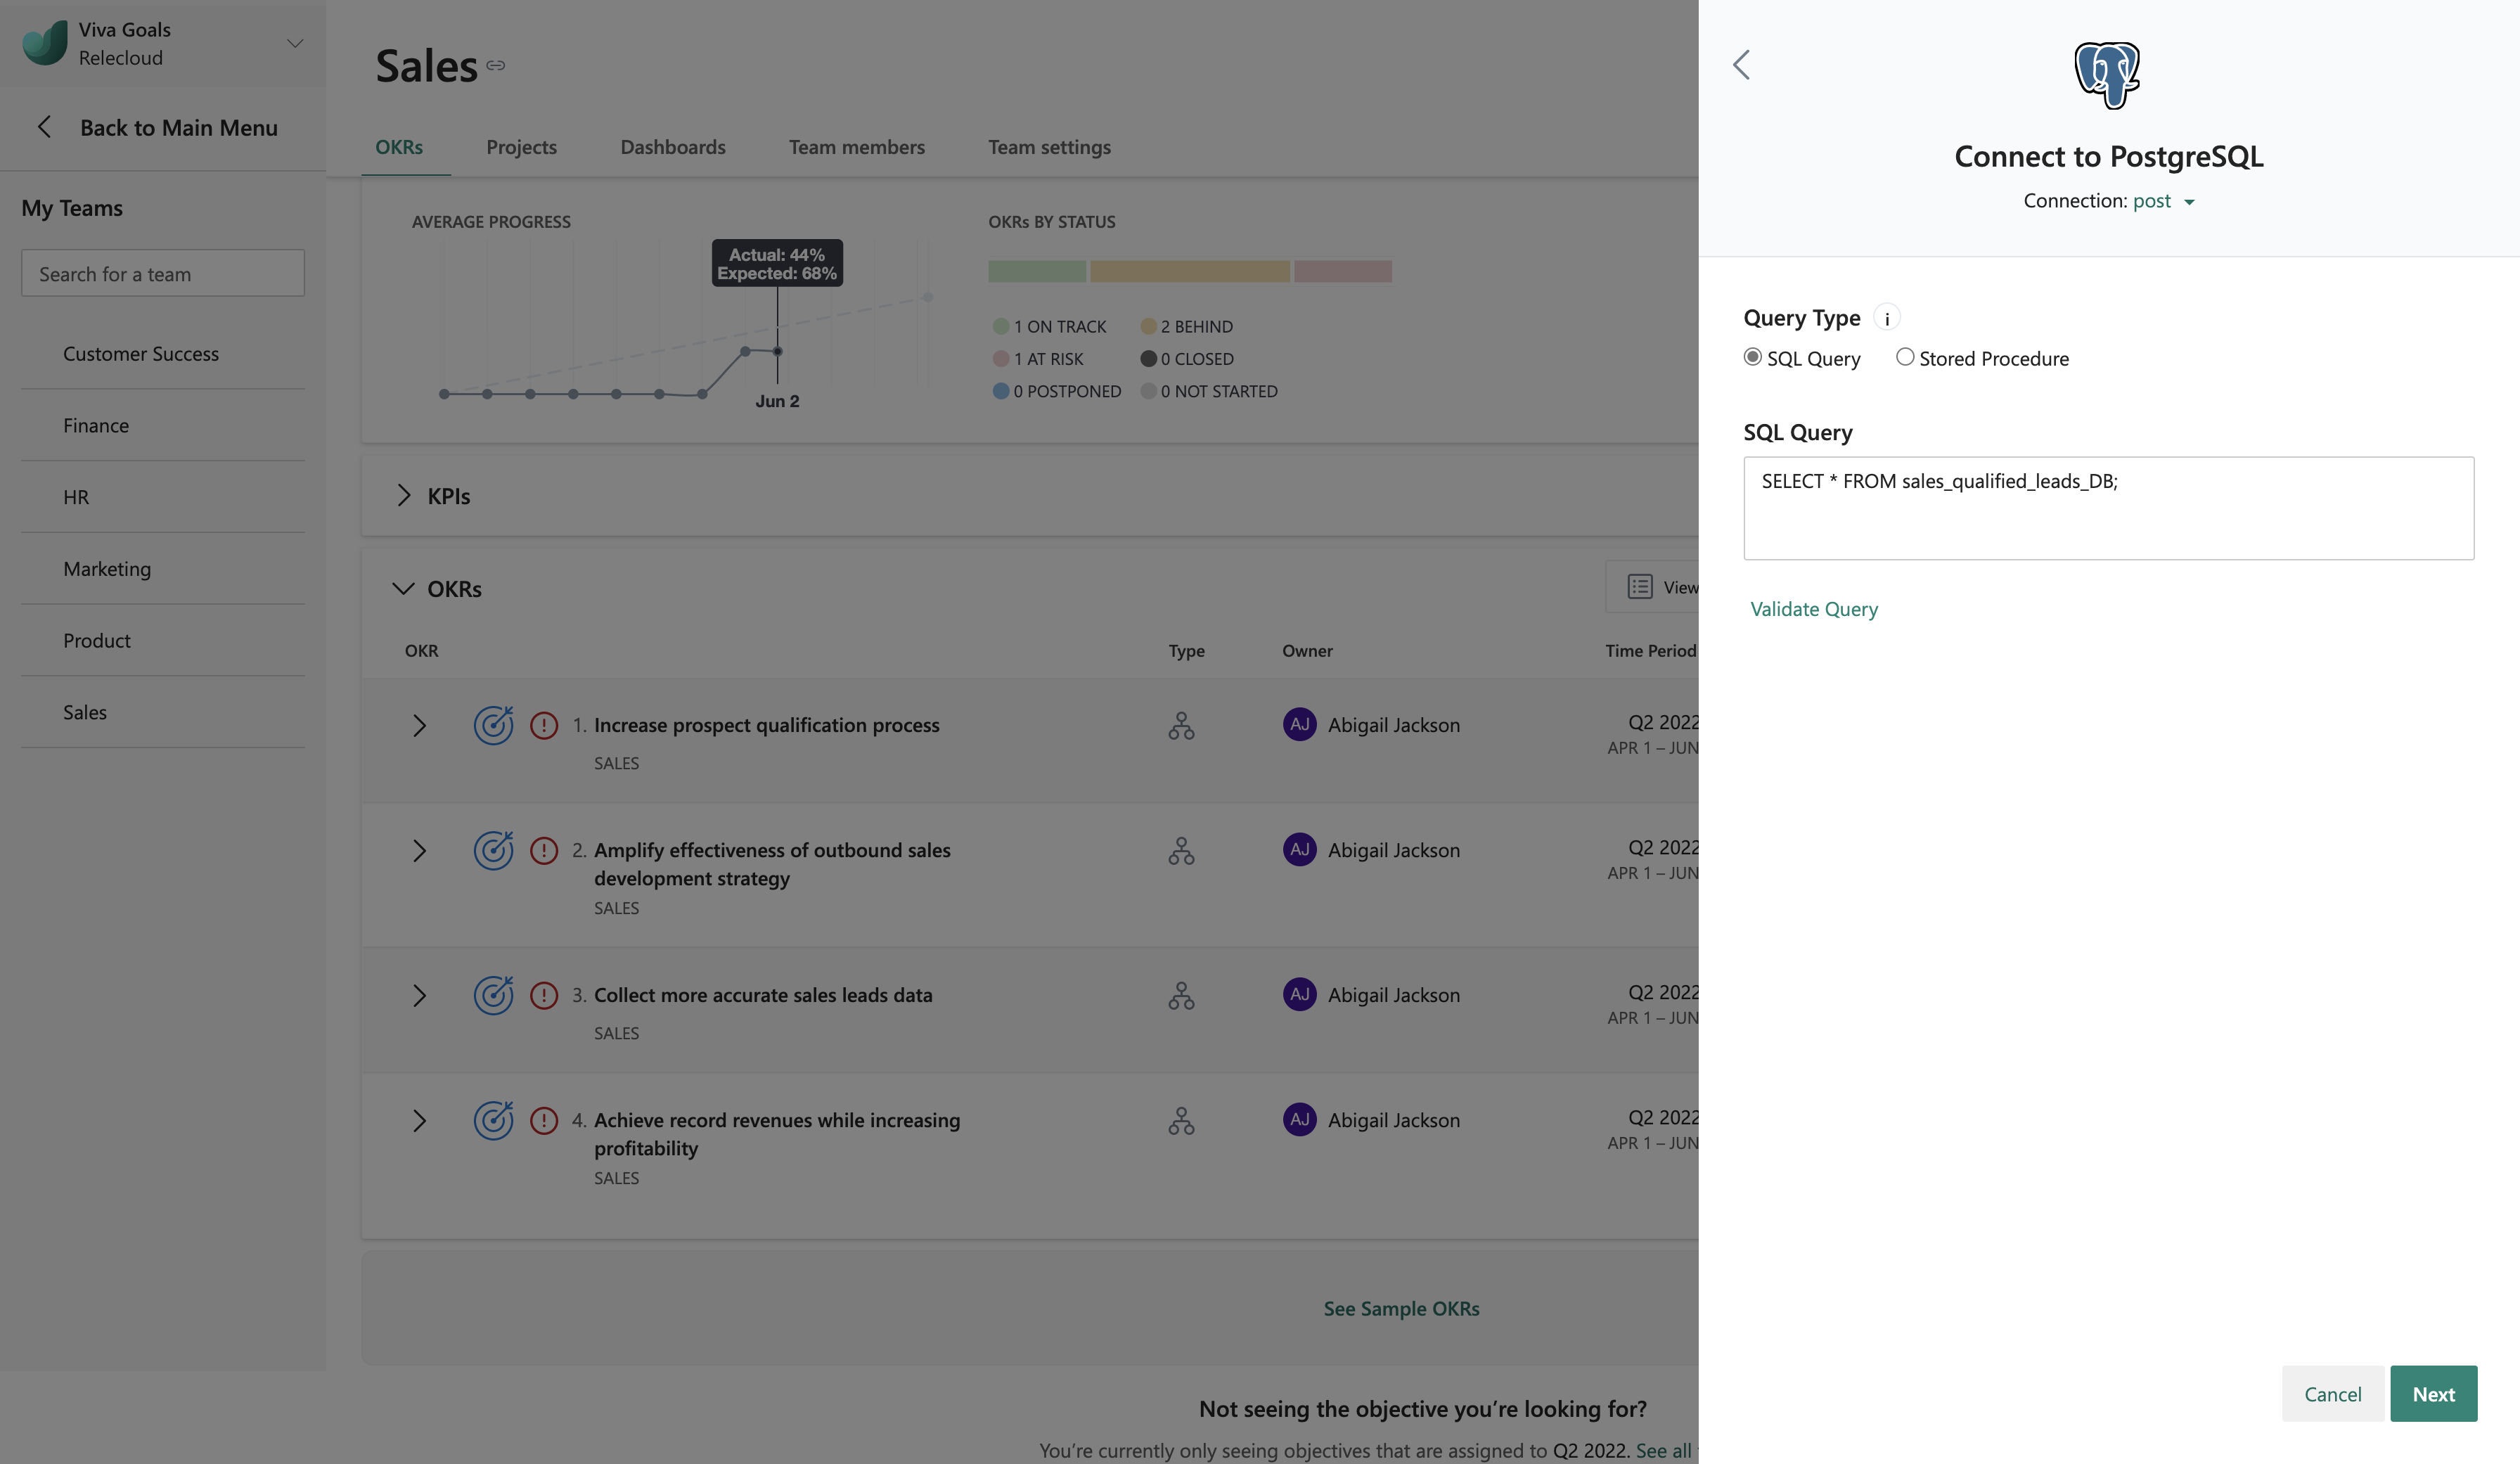2520x1464 pixels.
Task: Select the SQL Query radio button
Action: point(1752,357)
